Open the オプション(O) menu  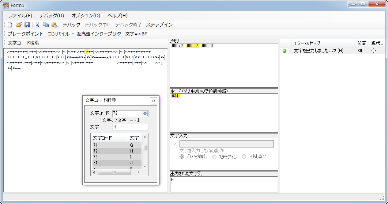coord(86,16)
